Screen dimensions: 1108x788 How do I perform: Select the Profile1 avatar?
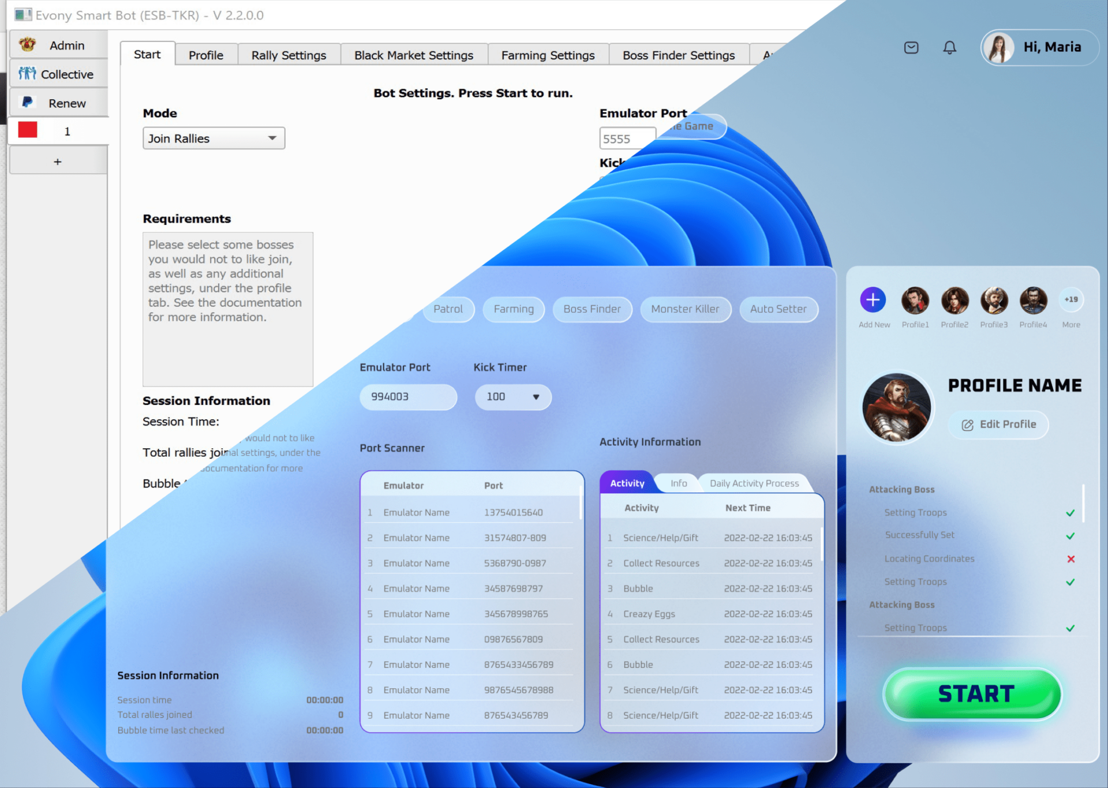coord(915,300)
